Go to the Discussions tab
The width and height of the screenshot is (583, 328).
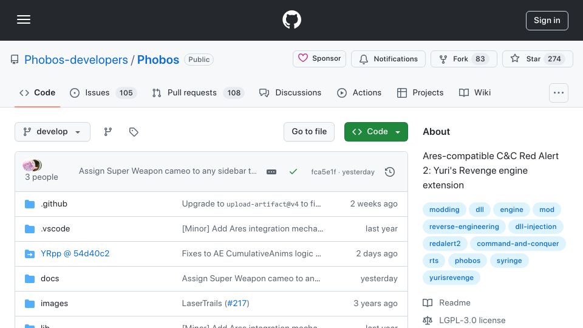point(290,92)
